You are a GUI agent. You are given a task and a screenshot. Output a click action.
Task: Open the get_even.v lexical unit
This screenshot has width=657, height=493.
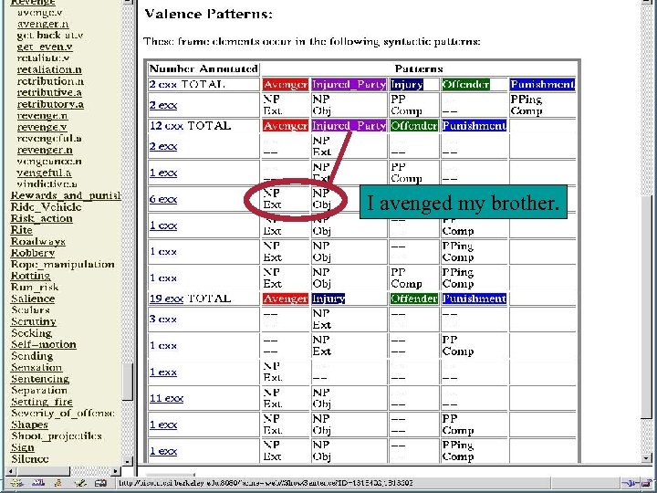point(45,47)
